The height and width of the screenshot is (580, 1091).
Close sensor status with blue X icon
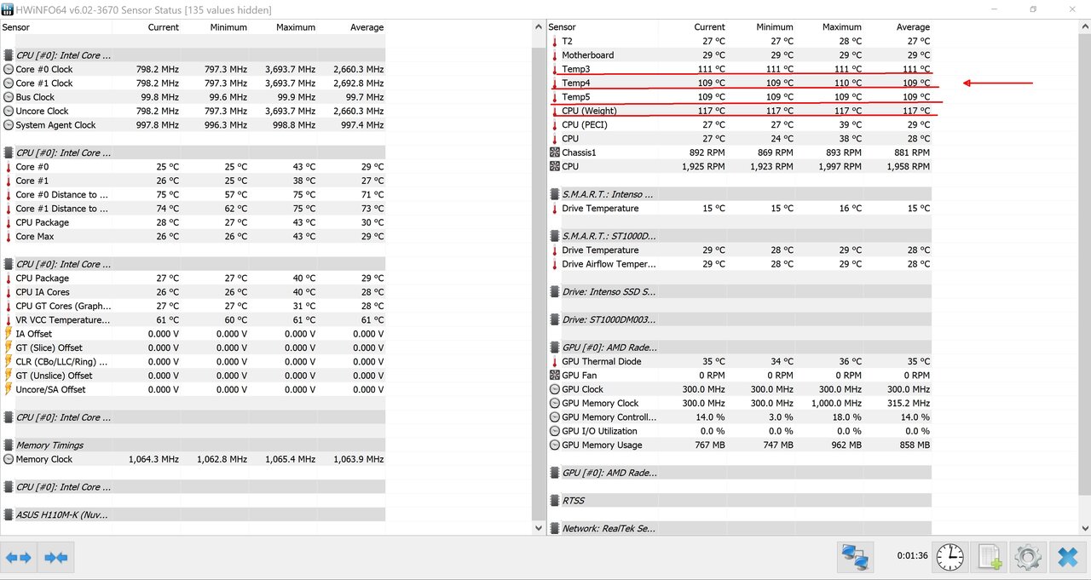1067,558
